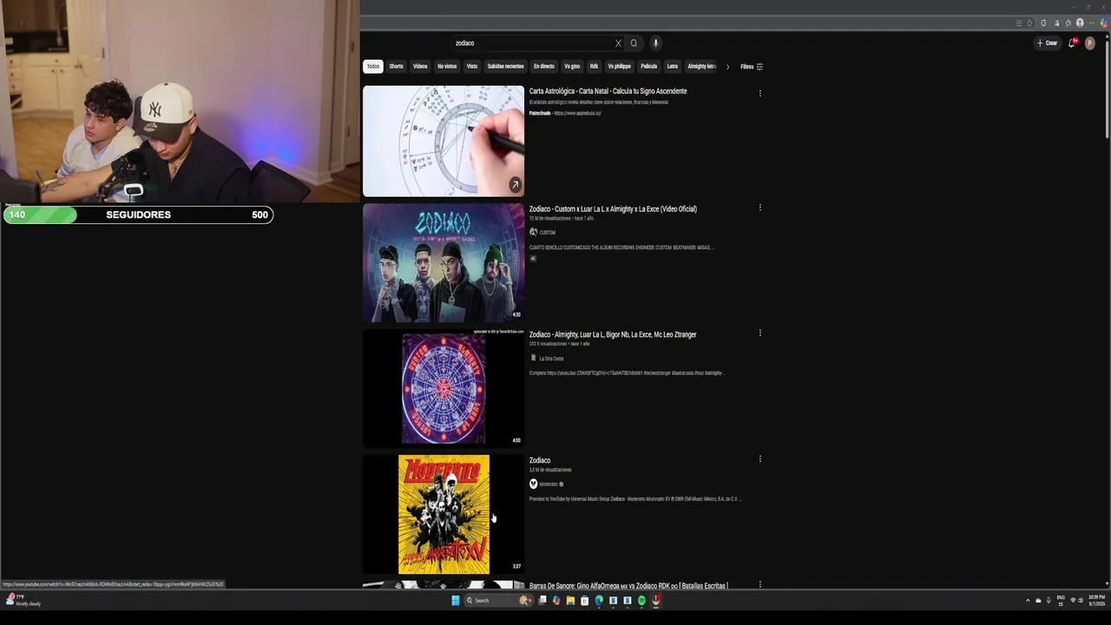This screenshot has width=1111, height=625.
Task: Activate voice search microphone icon
Action: [655, 43]
